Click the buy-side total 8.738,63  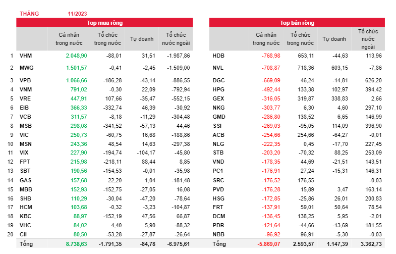click(76, 244)
